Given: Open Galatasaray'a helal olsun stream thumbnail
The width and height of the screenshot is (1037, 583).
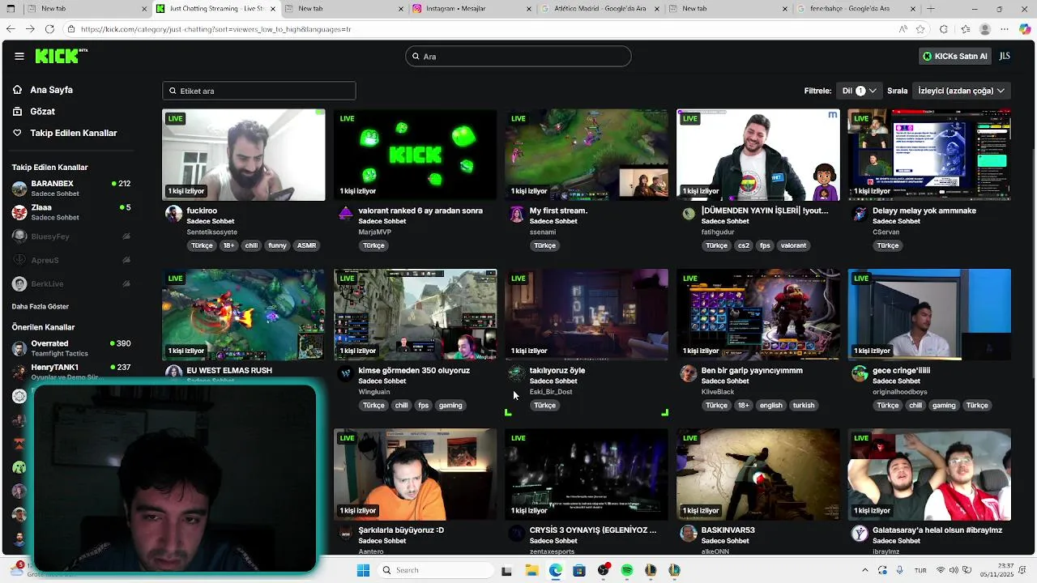Looking at the screenshot, I should [929, 474].
